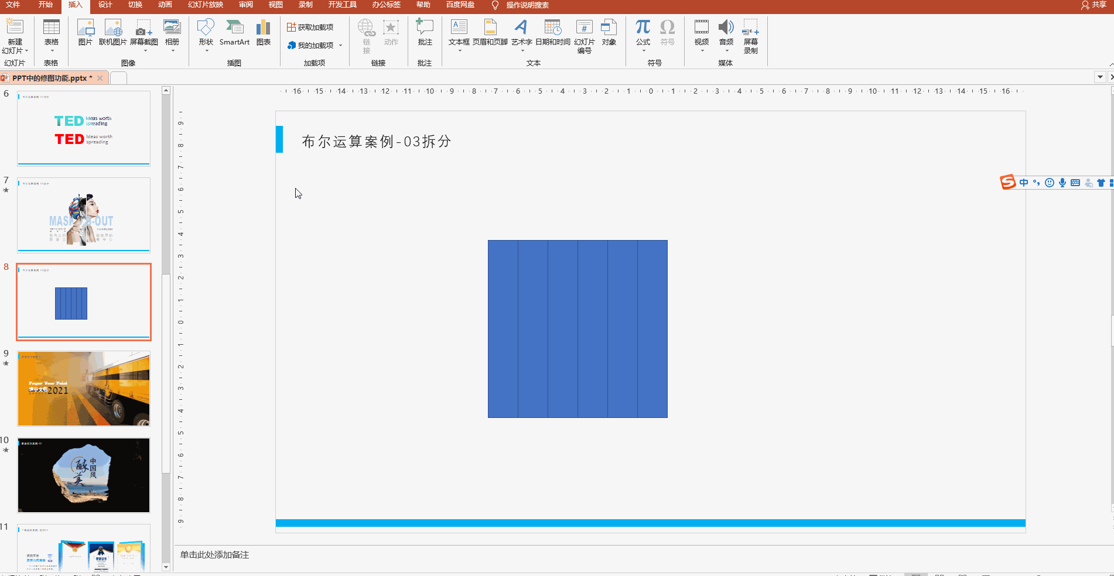Insert 幻灯片编号 slide number

tap(585, 36)
